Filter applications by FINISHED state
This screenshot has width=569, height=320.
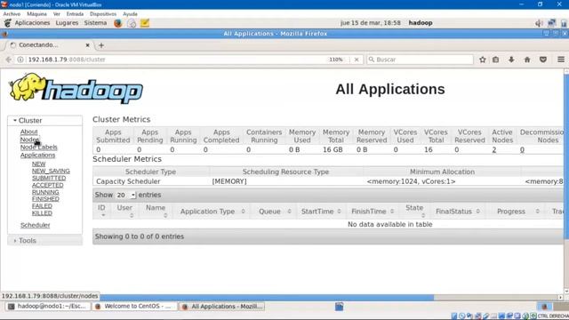click(45, 199)
